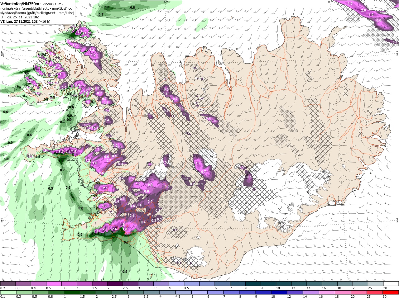The image size is (399, 299).
Task: Click the 4 swatch in the upper snow legend row
Action: pyautogui.click(x=176, y=284)
